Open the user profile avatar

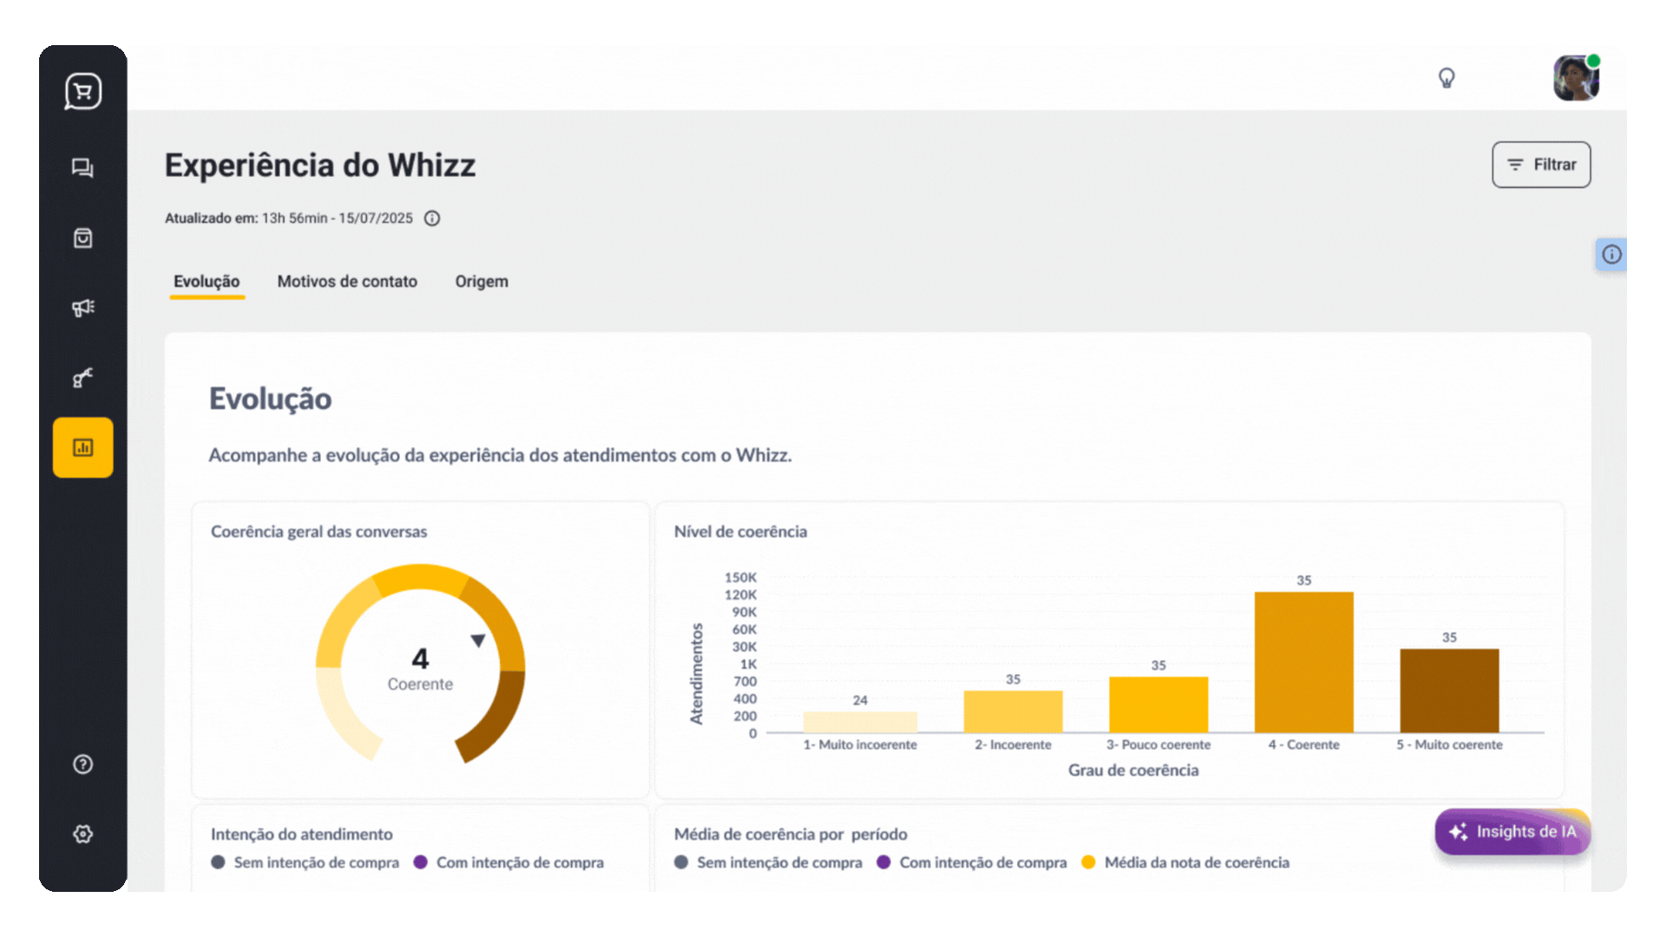1576,78
